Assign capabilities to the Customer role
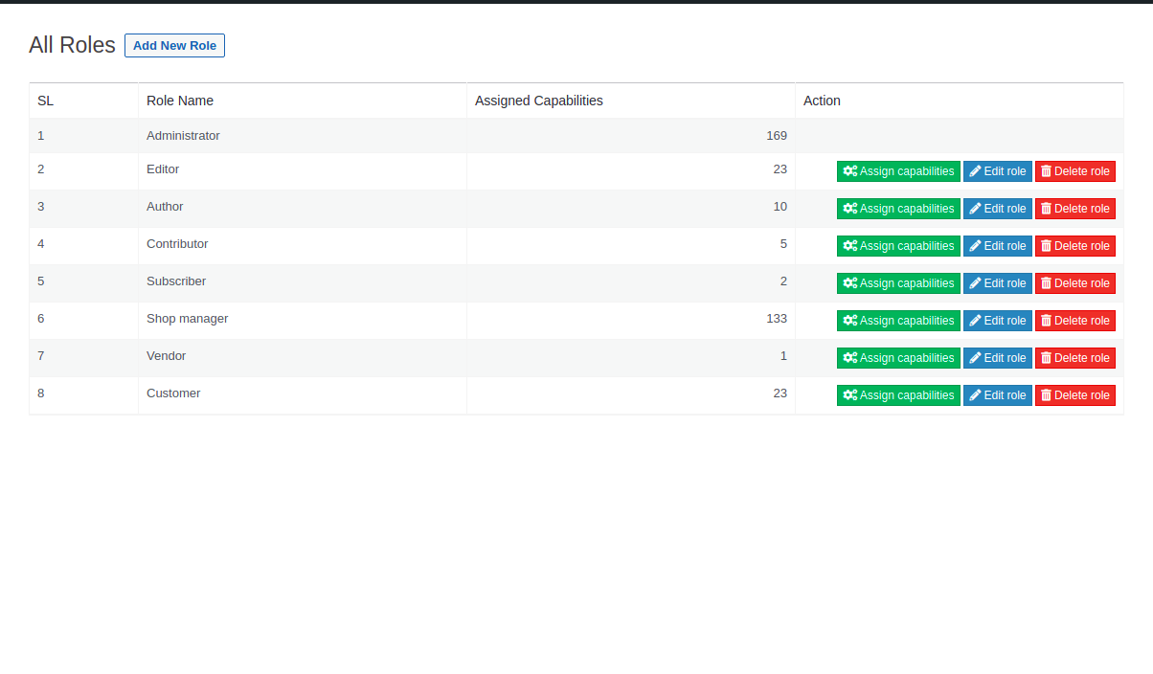This screenshot has width=1153, height=674. [898, 395]
